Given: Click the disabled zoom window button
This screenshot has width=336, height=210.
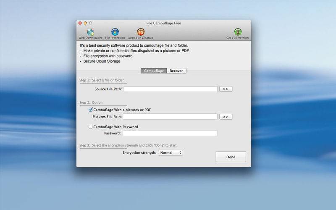Looking at the screenshot, I should [91, 23].
